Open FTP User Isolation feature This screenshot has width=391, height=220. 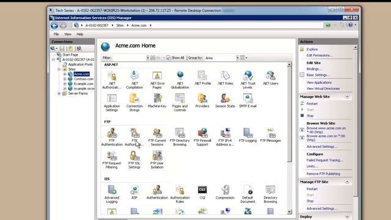tap(157, 159)
